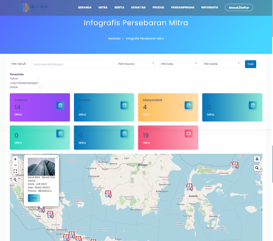
Task: Click the Cari search button
Action: point(251,64)
